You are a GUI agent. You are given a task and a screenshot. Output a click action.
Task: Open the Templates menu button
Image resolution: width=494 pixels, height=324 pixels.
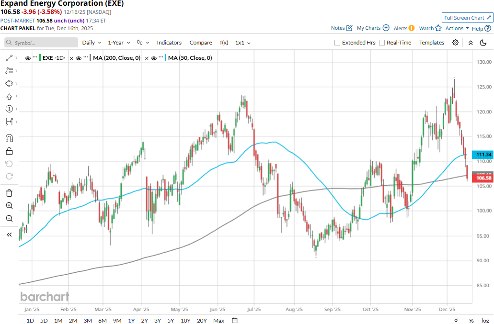click(x=432, y=43)
